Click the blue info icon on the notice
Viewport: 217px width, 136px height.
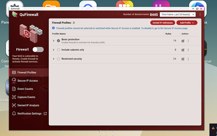(53, 28)
